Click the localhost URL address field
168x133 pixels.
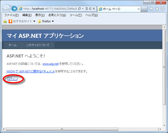(50, 9)
